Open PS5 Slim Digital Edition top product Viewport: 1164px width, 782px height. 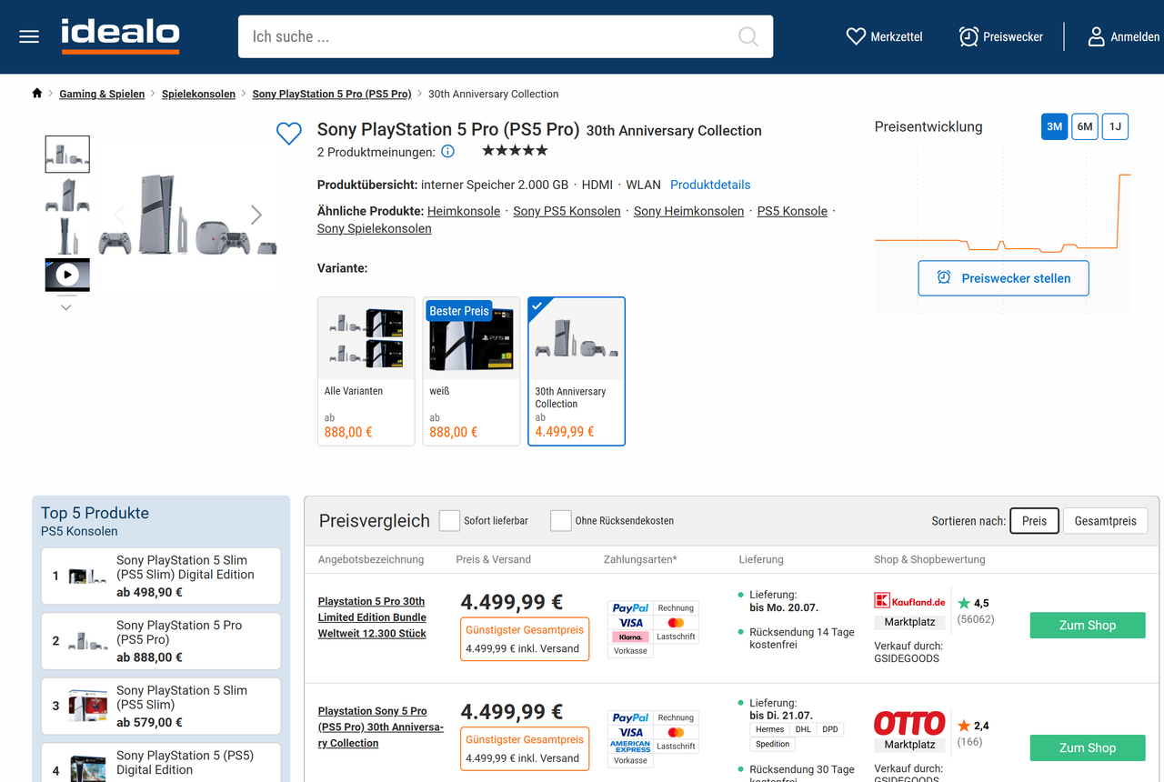(161, 576)
